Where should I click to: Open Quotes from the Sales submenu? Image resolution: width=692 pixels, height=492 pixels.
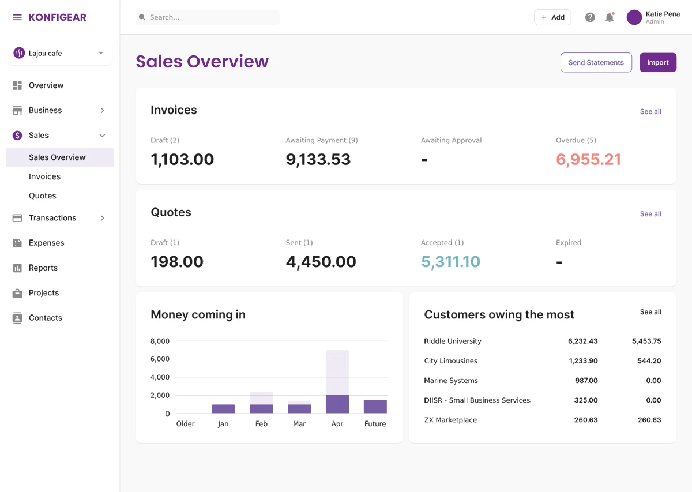coord(42,196)
